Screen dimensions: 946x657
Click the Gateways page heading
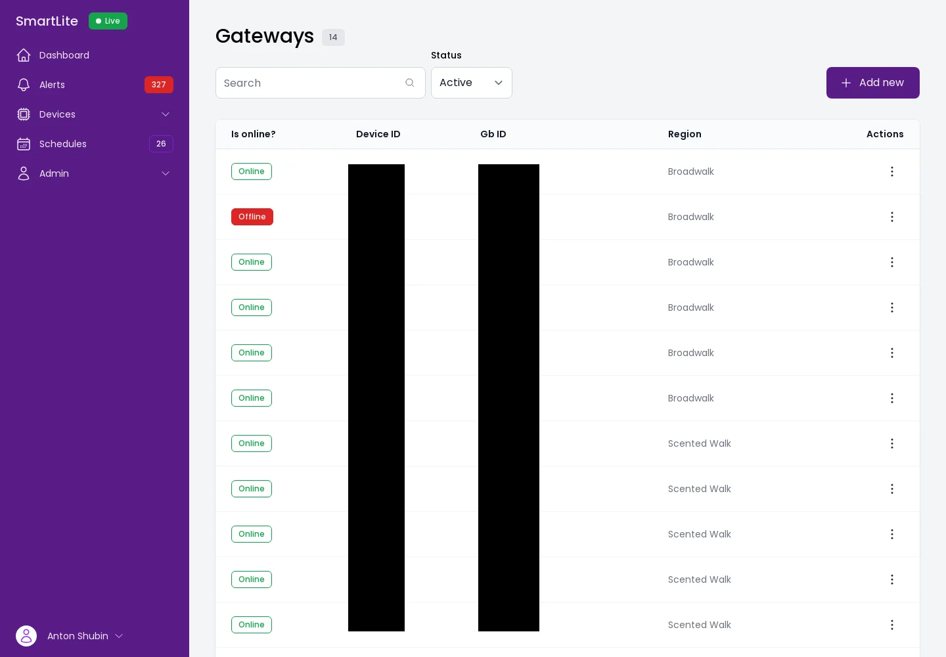(265, 36)
